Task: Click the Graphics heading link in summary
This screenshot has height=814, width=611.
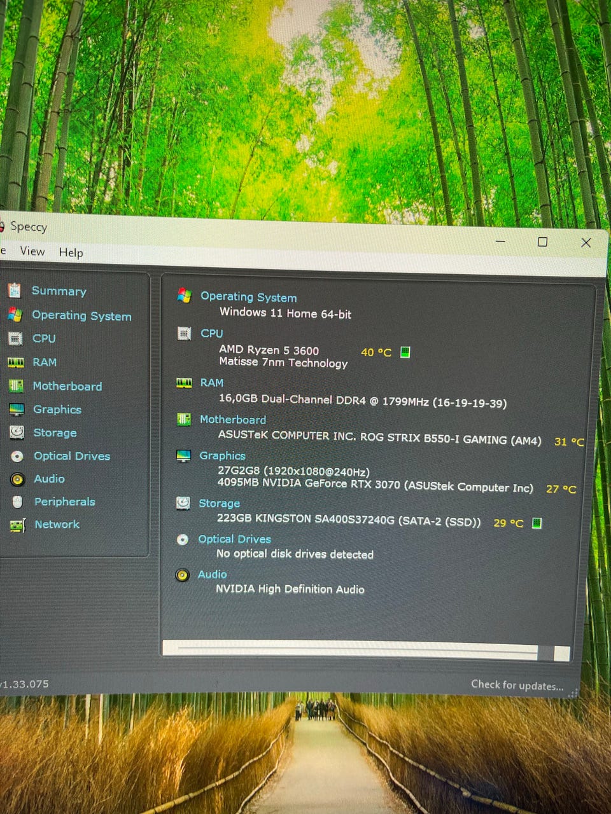Action: coord(222,456)
